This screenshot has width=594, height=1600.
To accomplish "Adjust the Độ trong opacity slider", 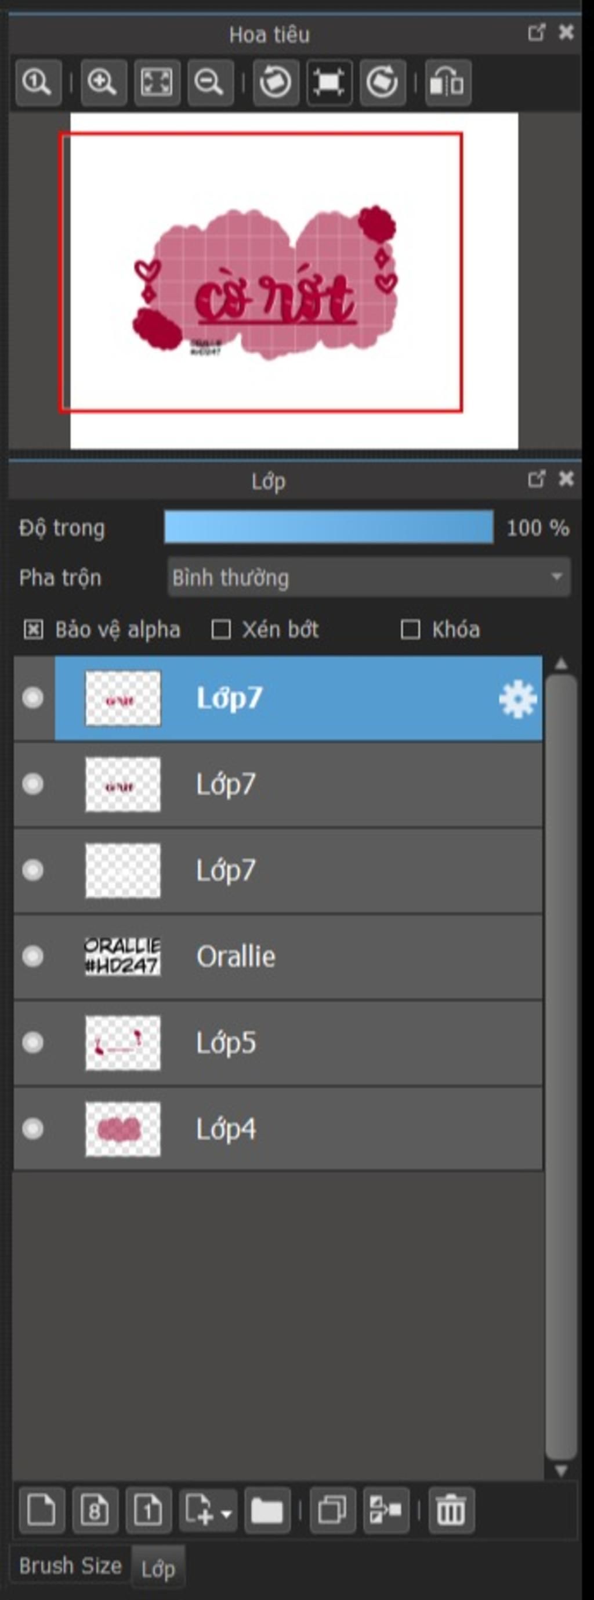I will tap(329, 528).
